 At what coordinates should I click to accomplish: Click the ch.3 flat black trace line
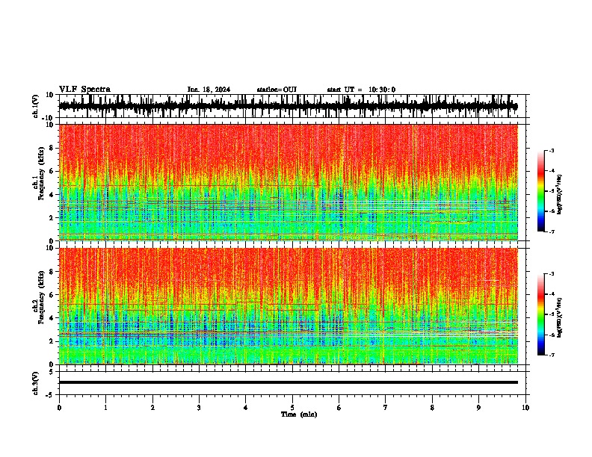289,382
